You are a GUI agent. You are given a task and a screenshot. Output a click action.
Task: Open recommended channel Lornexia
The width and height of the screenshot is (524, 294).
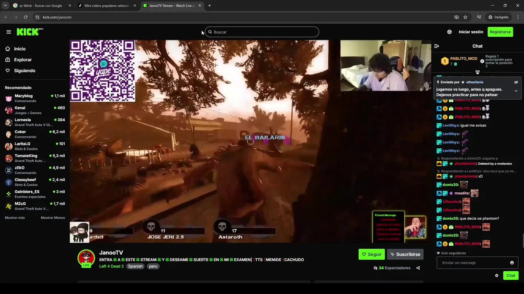[x=35, y=122]
